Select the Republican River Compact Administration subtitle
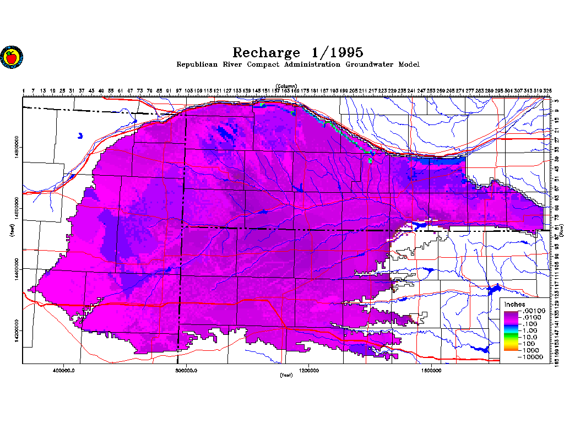 point(297,64)
